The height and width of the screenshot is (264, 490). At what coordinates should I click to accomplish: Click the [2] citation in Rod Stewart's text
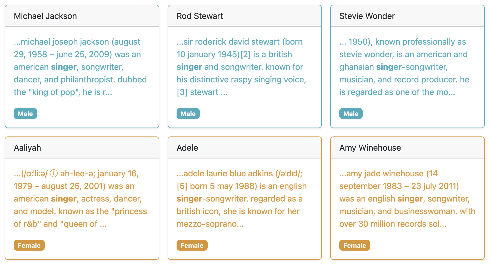[x=245, y=54]
